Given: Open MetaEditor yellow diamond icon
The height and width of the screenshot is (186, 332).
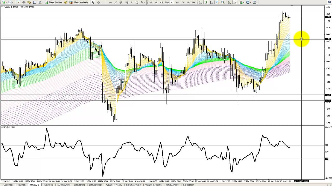Looking at the screenshot, I should tap(66, 2).
